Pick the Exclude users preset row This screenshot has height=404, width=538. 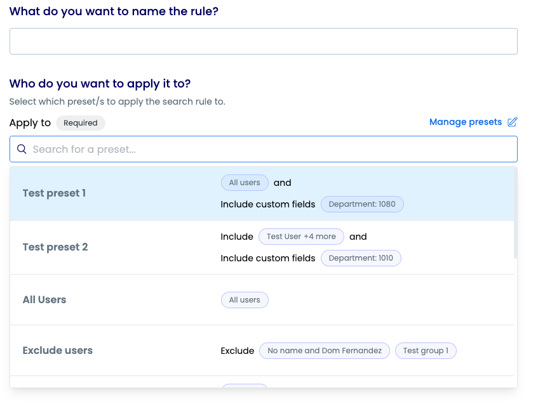coord(262,351)
